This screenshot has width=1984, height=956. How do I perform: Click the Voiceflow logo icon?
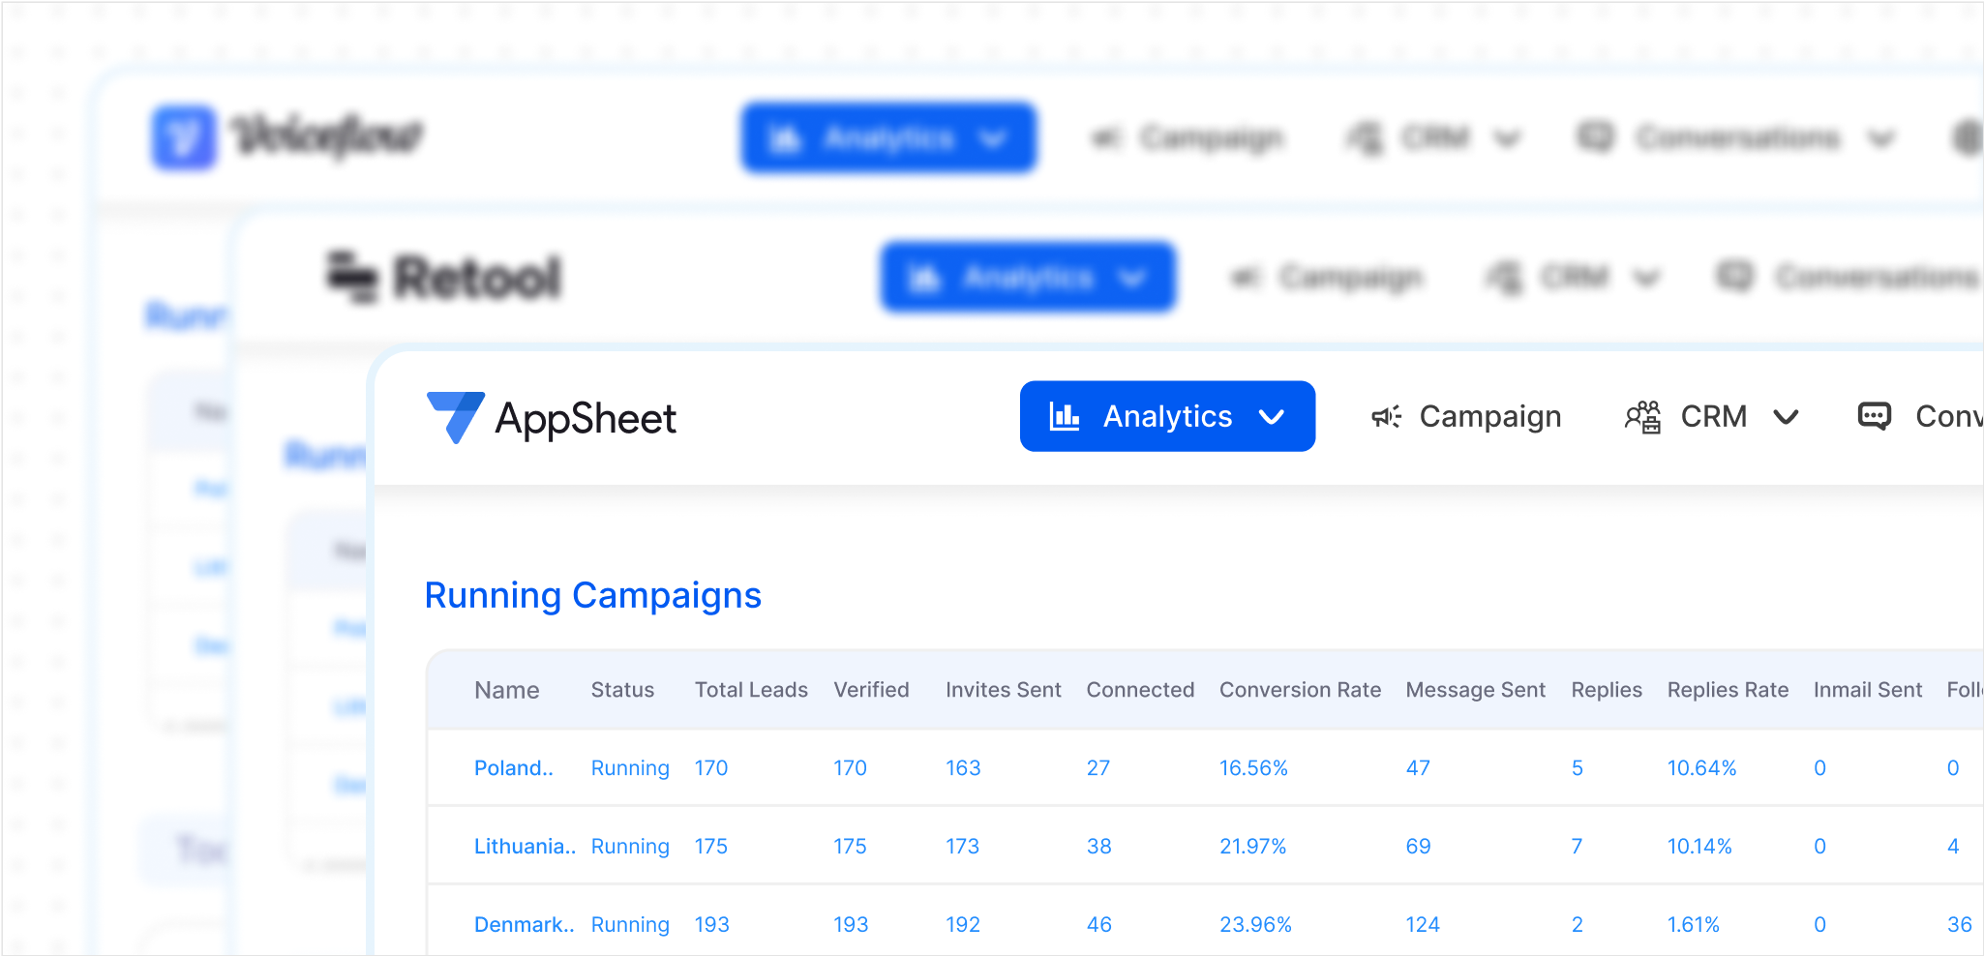[184, 136]
